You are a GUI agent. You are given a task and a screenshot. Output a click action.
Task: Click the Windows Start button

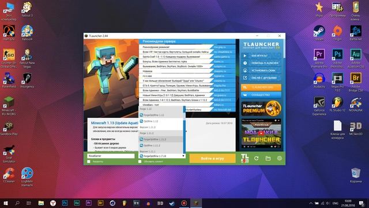[6, 203]
